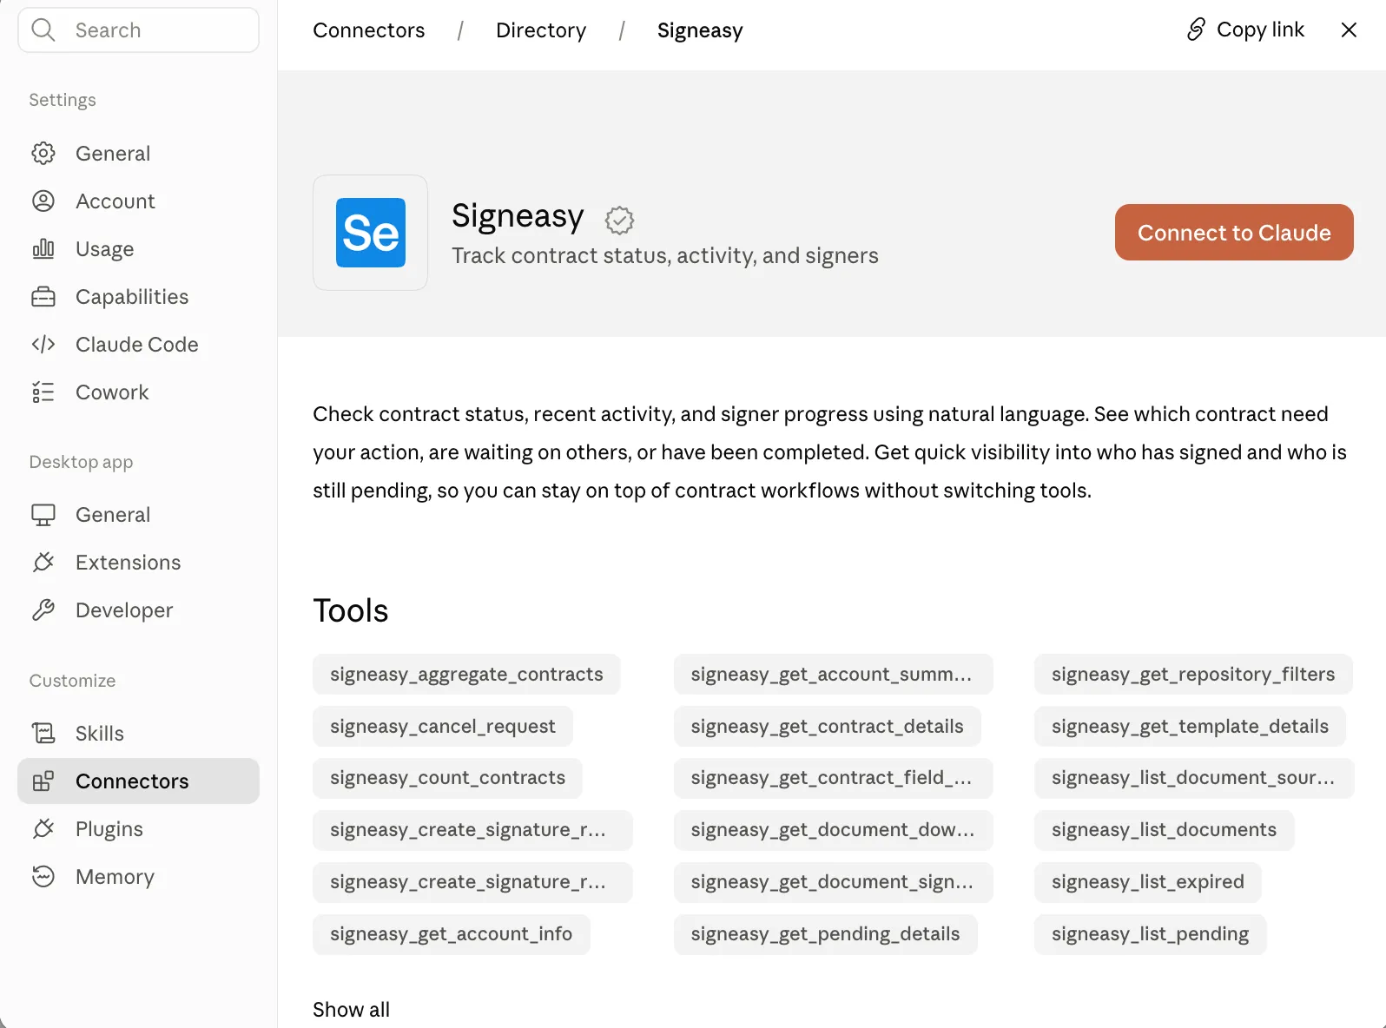Click the Copy link chain icon
This screenshot has height=1028, width=1386.
pos(1196,30)
